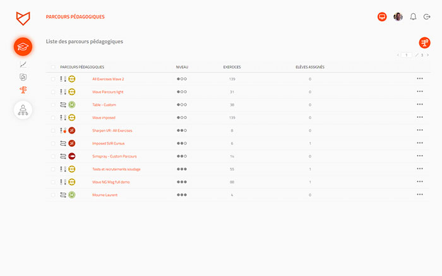Click the logout icon in header

click(x=427, y=17)
